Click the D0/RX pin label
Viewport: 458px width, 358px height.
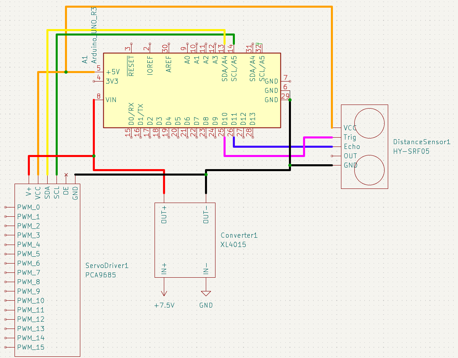point(131,114)
